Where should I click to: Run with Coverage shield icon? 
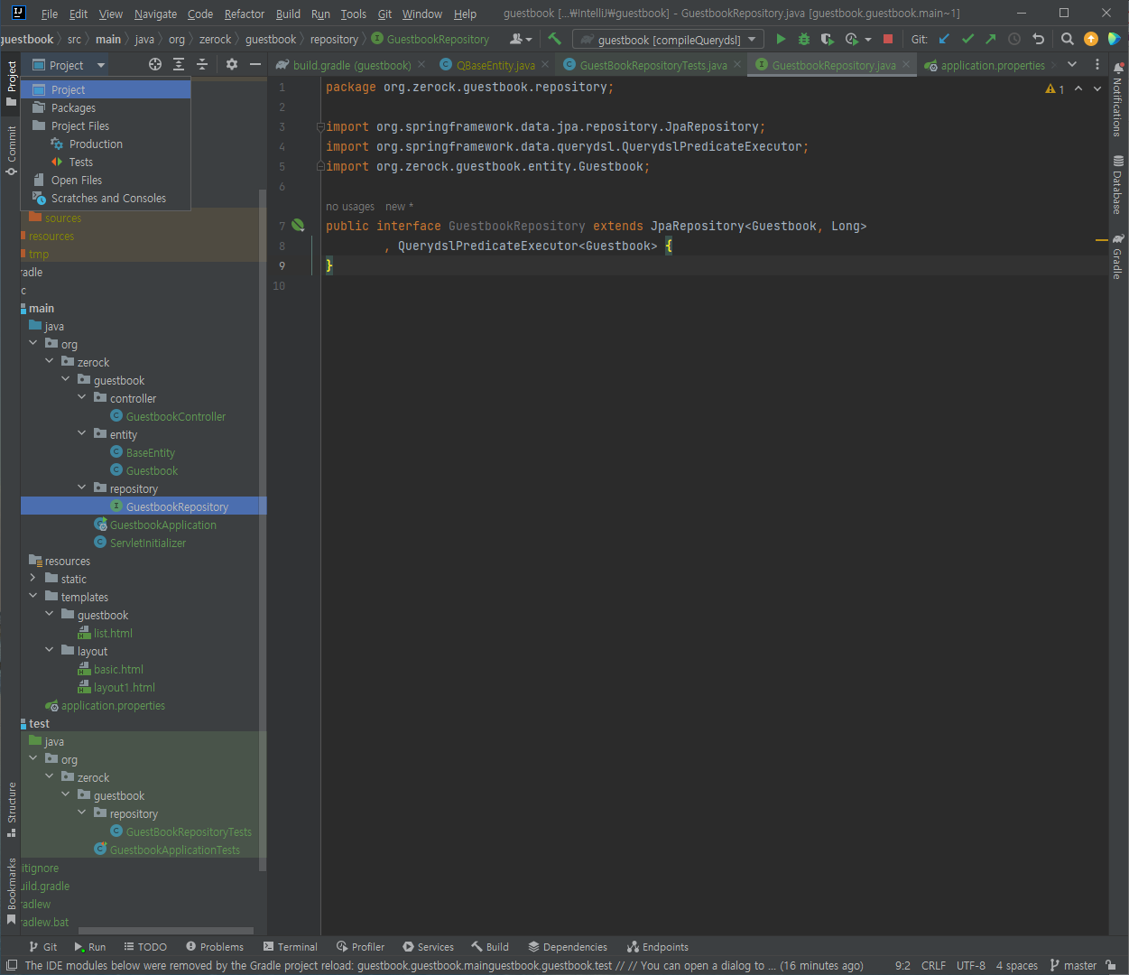(x=827, y=39)
